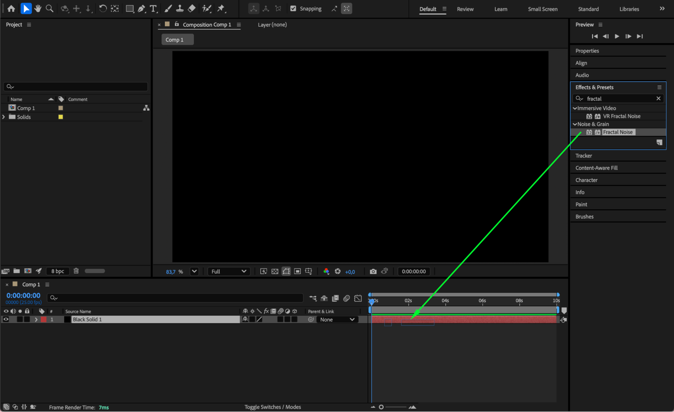Image resolution: width=674 pixels, height=412 pixels.
Task: Select the Hand tool
Action: pos(38,8)
